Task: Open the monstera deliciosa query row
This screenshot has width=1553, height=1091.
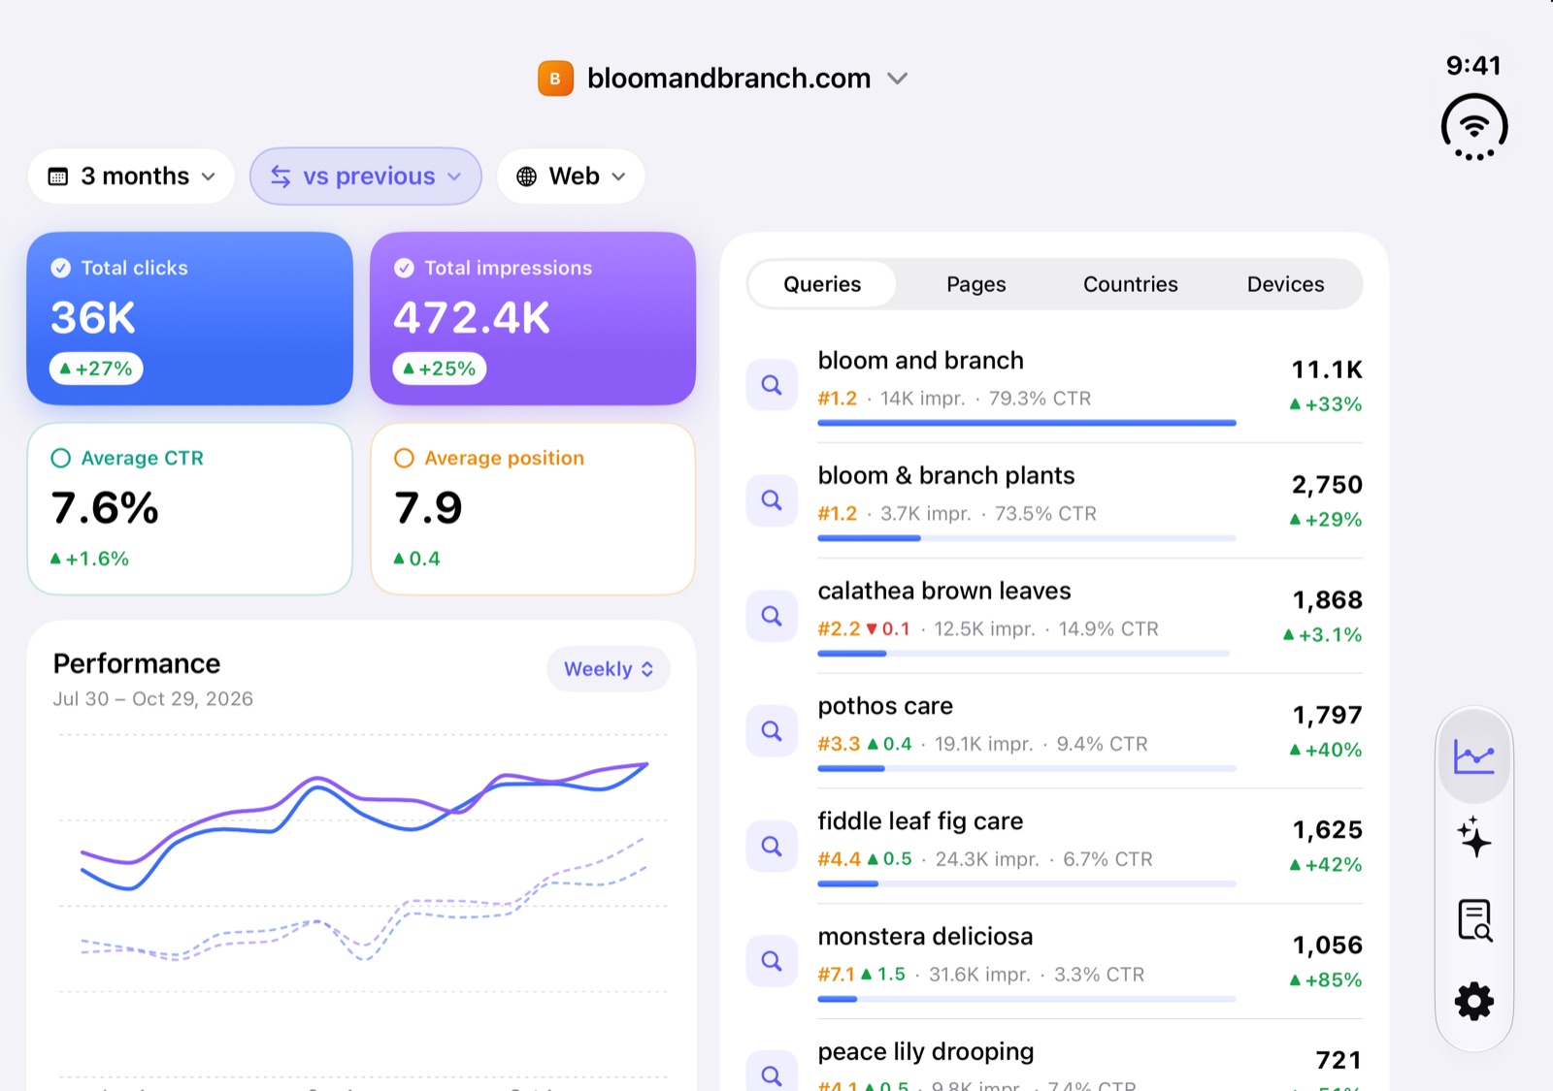Action: coord(1054,961)
